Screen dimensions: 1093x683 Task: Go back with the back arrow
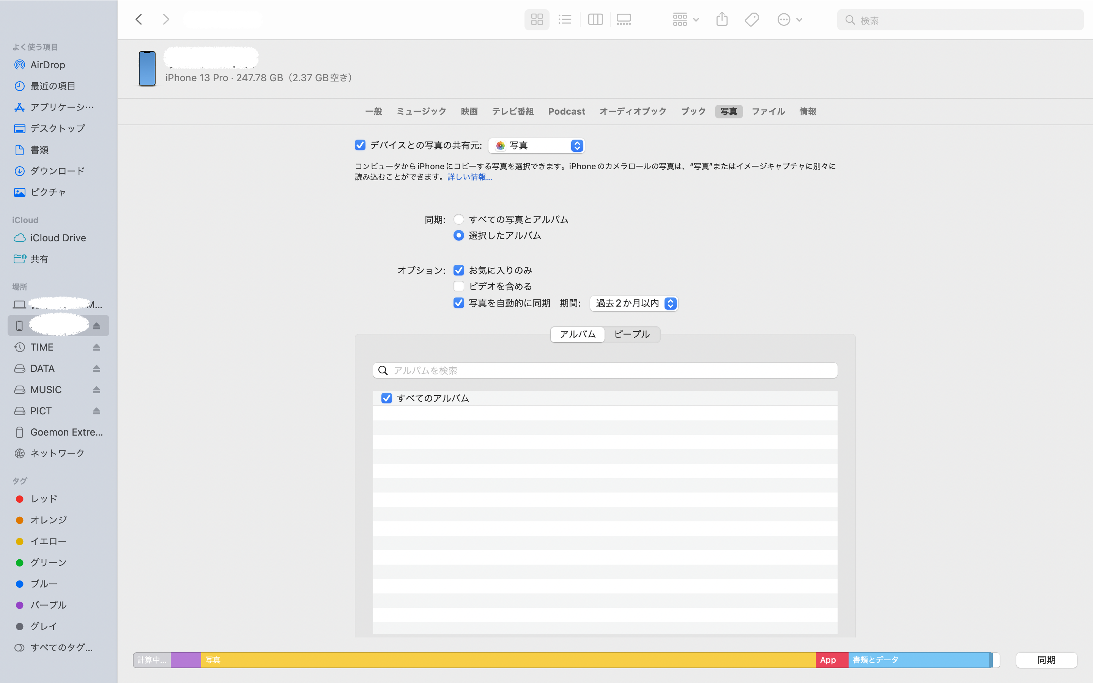(x=139, y=19)
